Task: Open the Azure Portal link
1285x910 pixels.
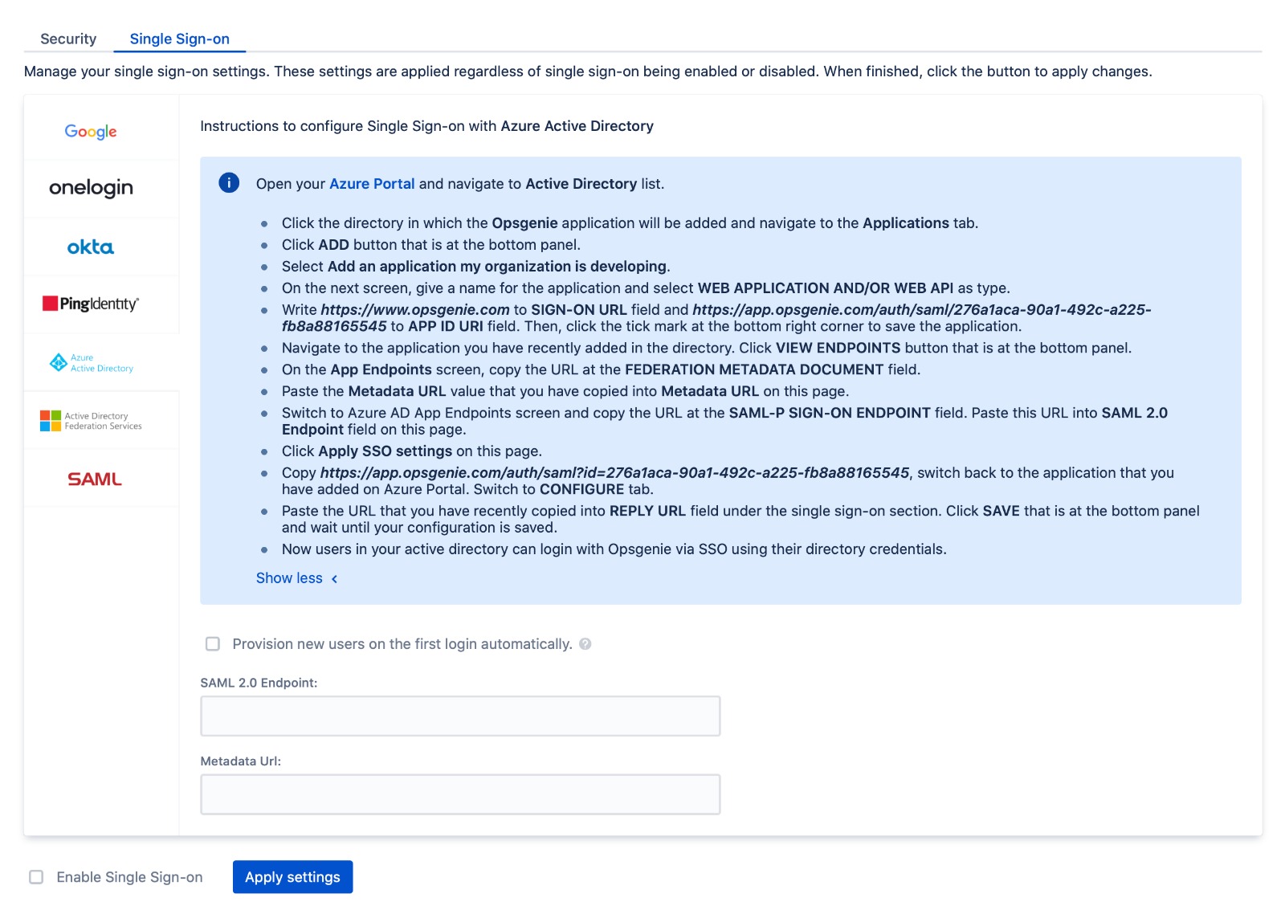Action: 372,184
